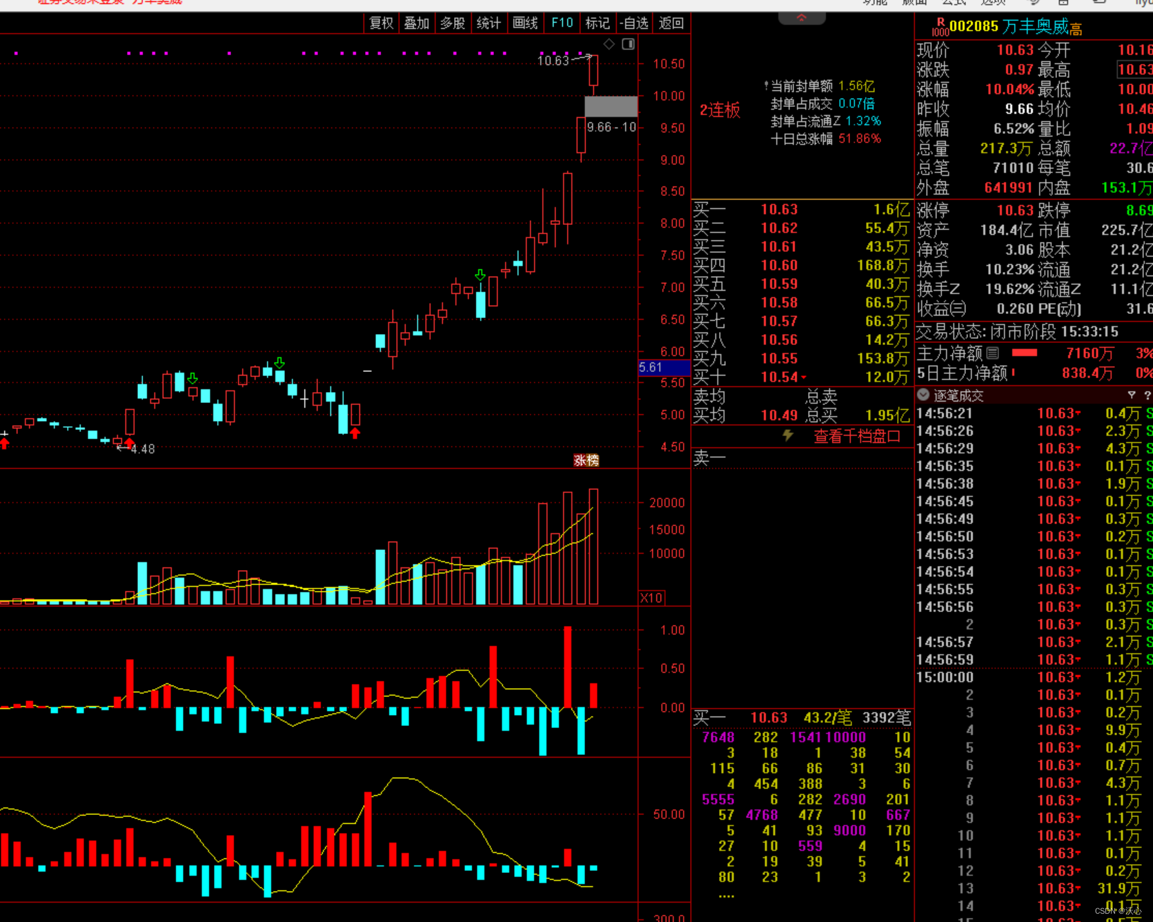1153x922 pixels.
Task: Activate the 画线 drawing tool
Action: [x=525, y=23]
